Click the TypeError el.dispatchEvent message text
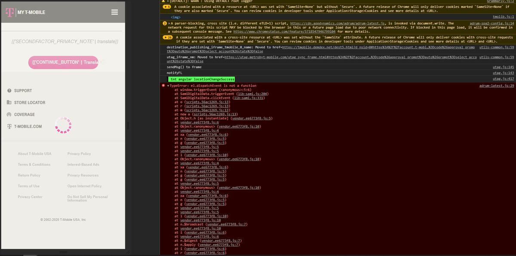The image size is (516, 256). 213,86
